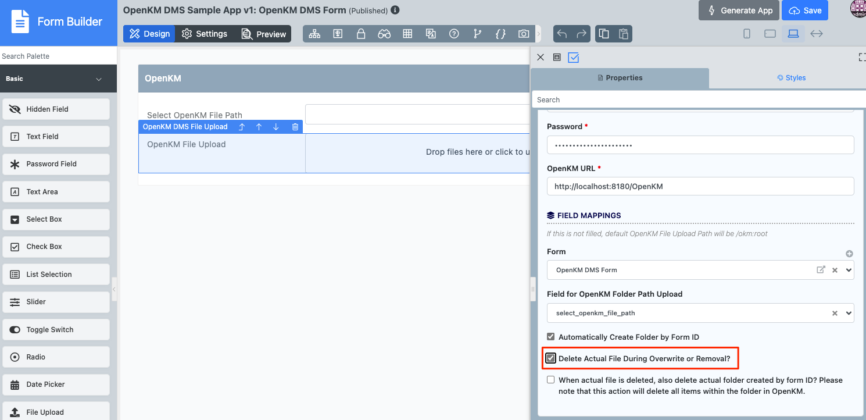This screenshot has height=420, width=866.
Task: Click the Generate App button
Action: coord(739,10)
